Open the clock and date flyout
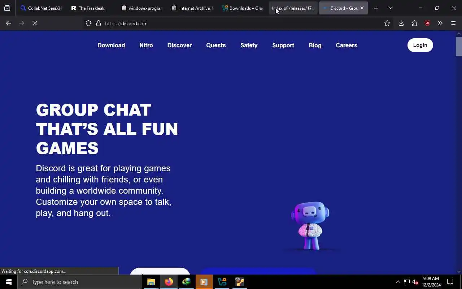 431,282
